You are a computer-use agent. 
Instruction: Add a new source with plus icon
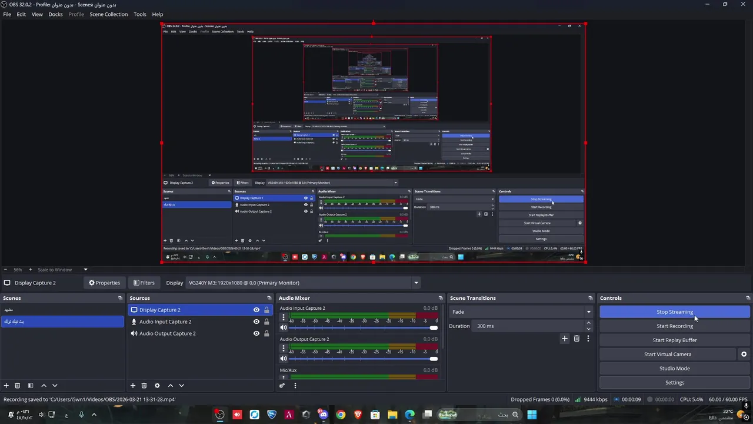point(133,386)
